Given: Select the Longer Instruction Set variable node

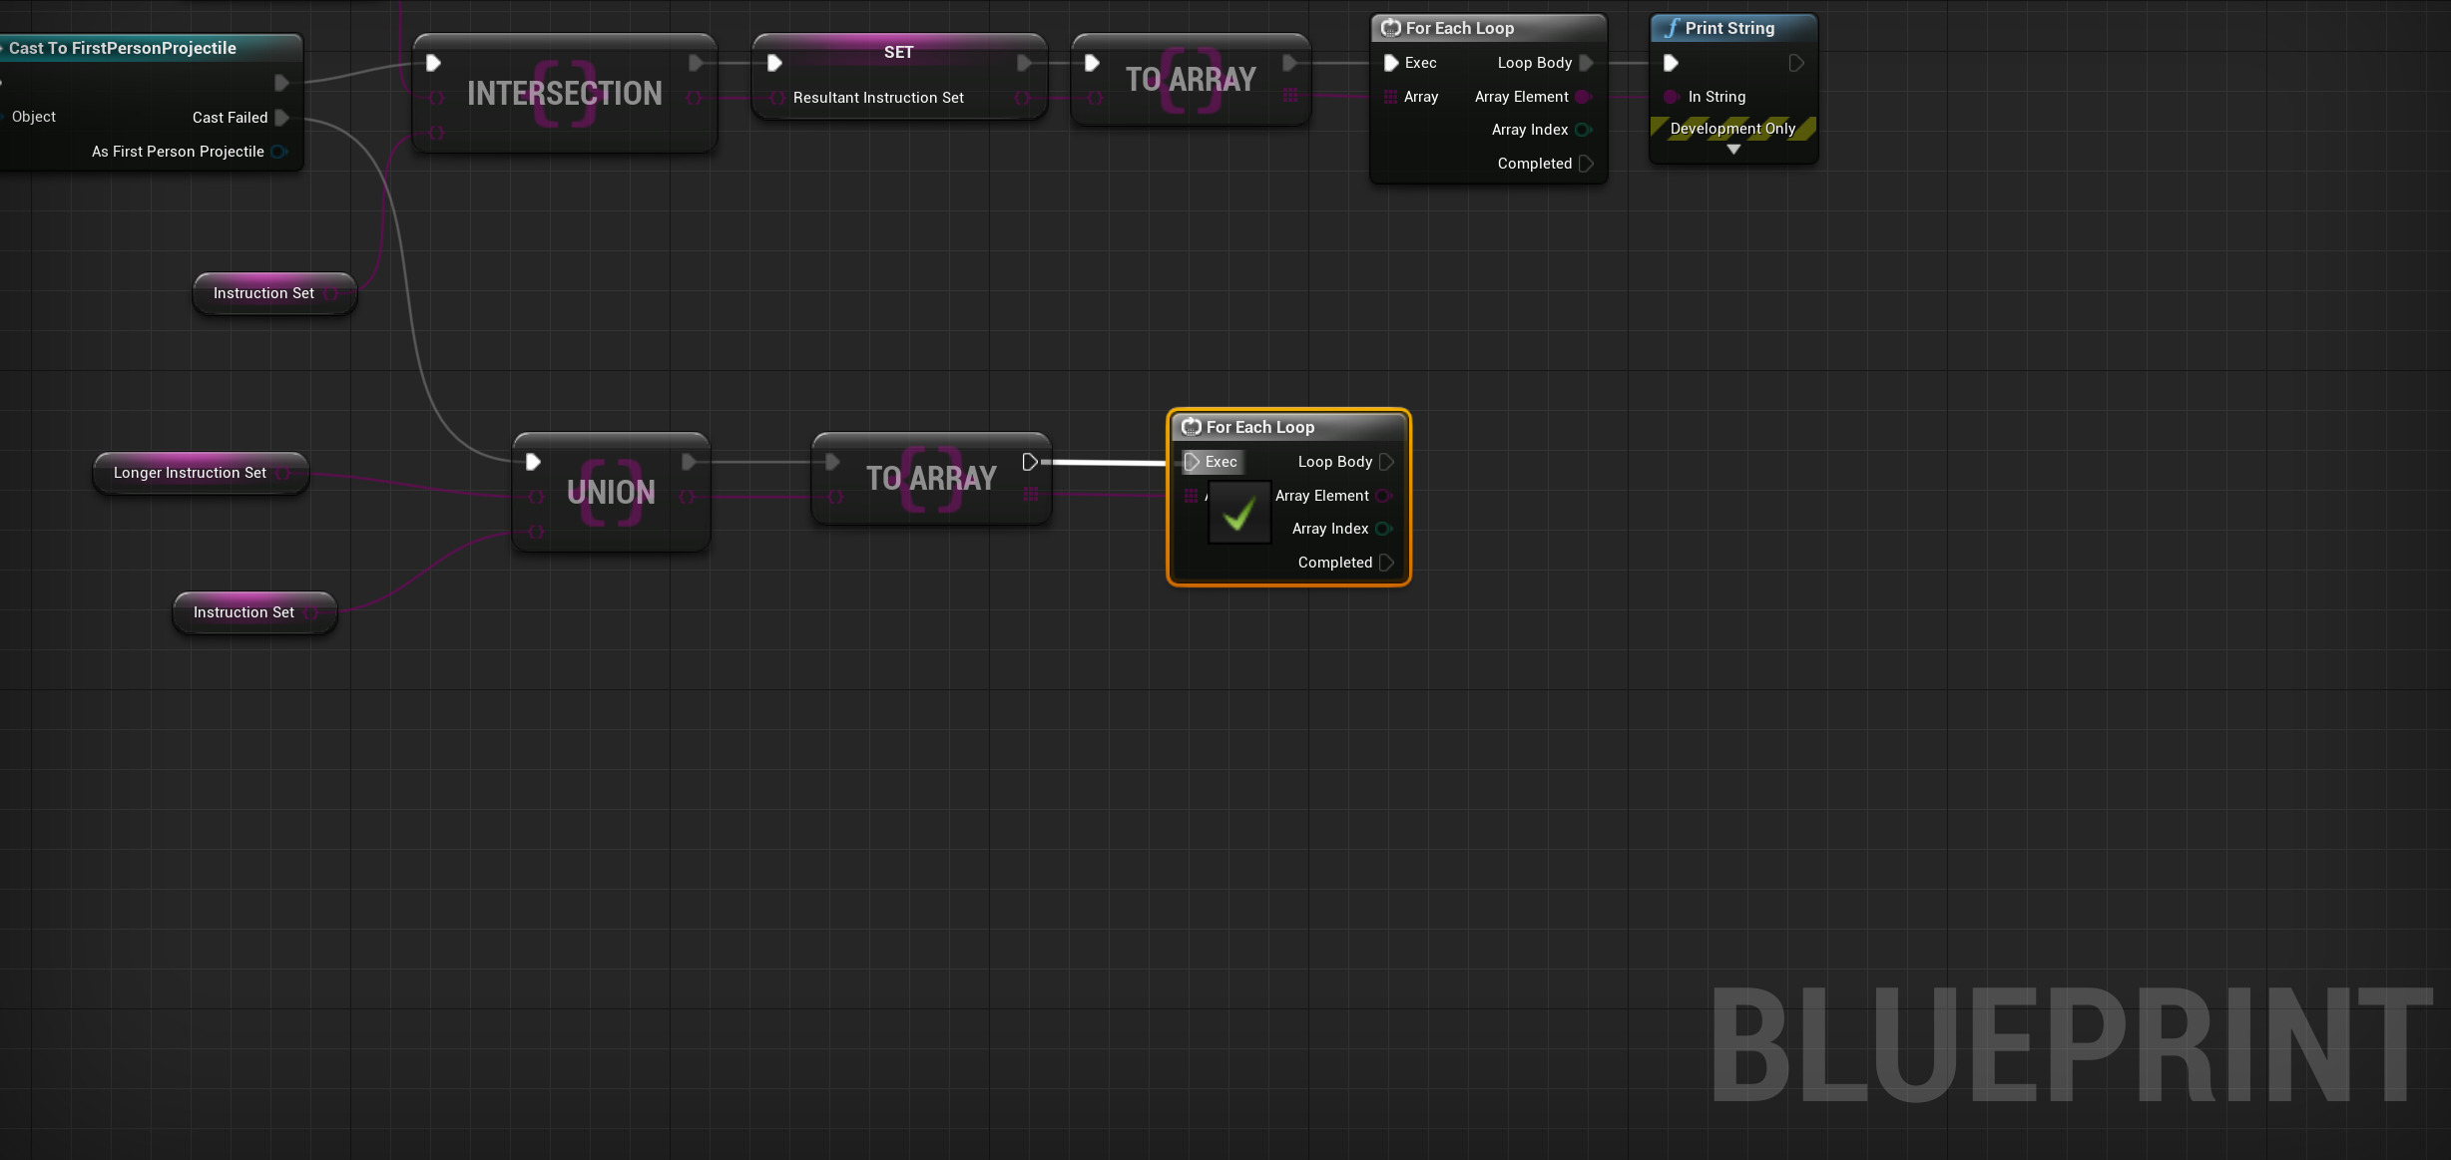Looking at the screenshot, I should click(190, 473).
